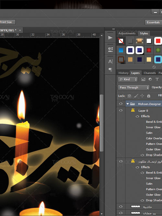Viewport: 162px width, 216px height.
Task: Open the Essentials workspace switcher
Action: 153,22
